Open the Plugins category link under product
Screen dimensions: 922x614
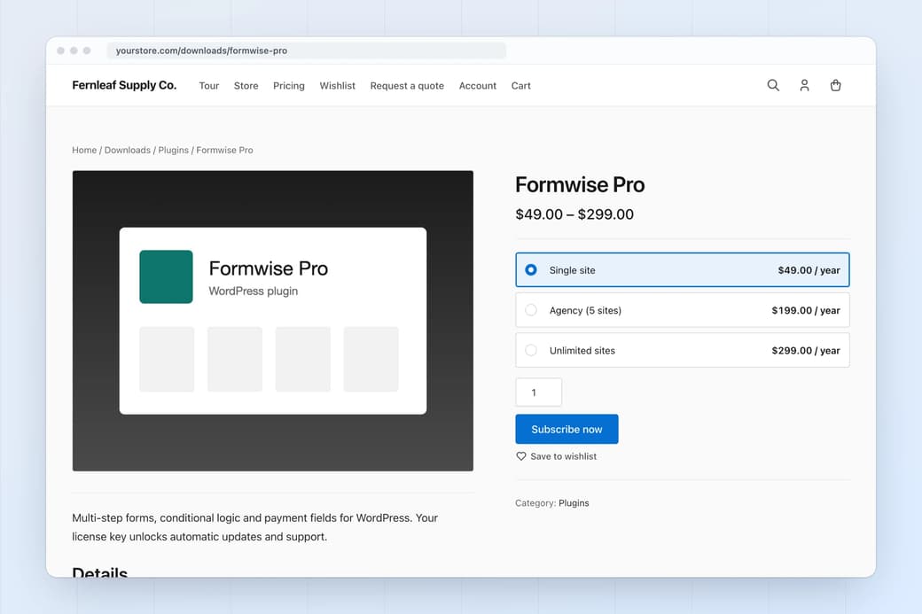pyautogui.click(x=574, y=503)
